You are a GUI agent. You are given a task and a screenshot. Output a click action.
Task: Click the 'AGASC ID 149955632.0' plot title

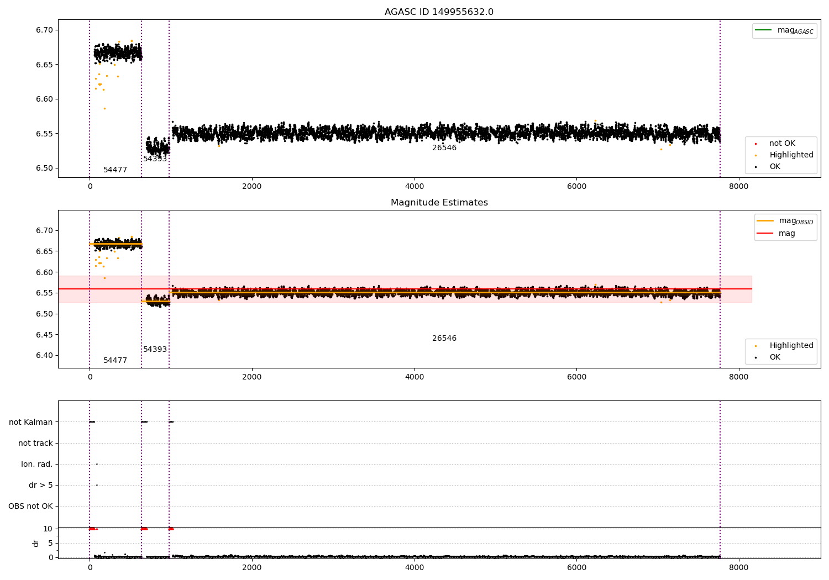pos(439,12)
